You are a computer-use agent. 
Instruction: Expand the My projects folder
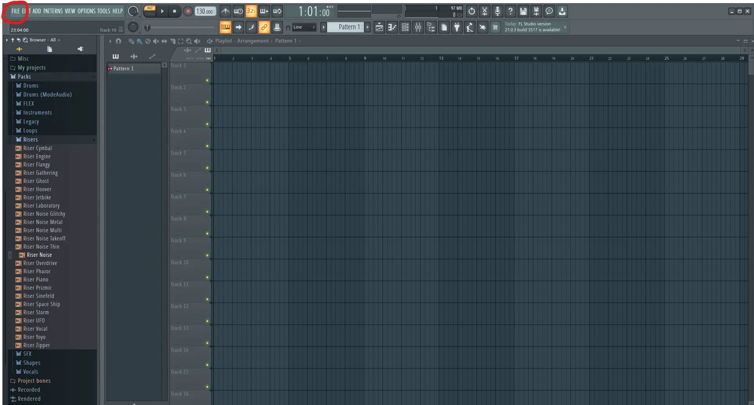point(31,68)
